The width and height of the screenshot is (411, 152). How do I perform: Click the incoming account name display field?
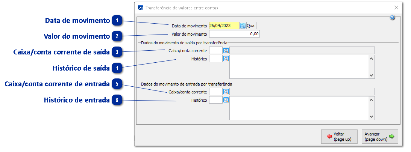click(302, 92)
